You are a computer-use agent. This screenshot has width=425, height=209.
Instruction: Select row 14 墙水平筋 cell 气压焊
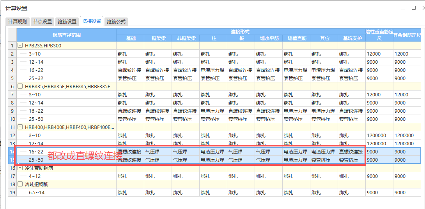point(269,152)
